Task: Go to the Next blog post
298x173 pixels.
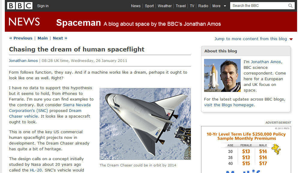Action: pyautogui.click(x=60, y=38)
